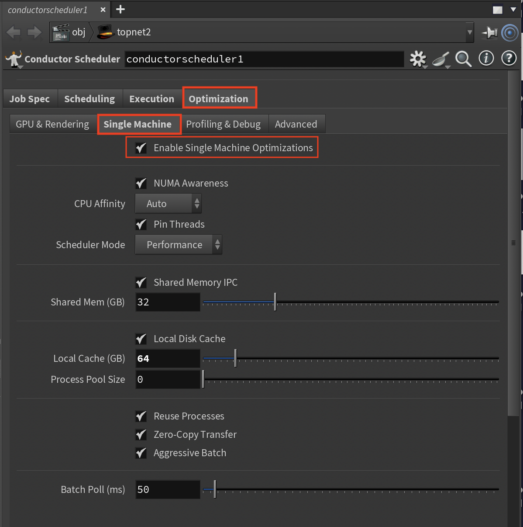
Task: Click the Local Cache (GB) slider handle
Action: (x=235, y=358)
